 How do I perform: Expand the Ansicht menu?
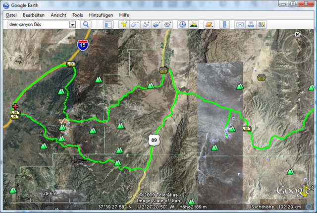coord(58,15)
